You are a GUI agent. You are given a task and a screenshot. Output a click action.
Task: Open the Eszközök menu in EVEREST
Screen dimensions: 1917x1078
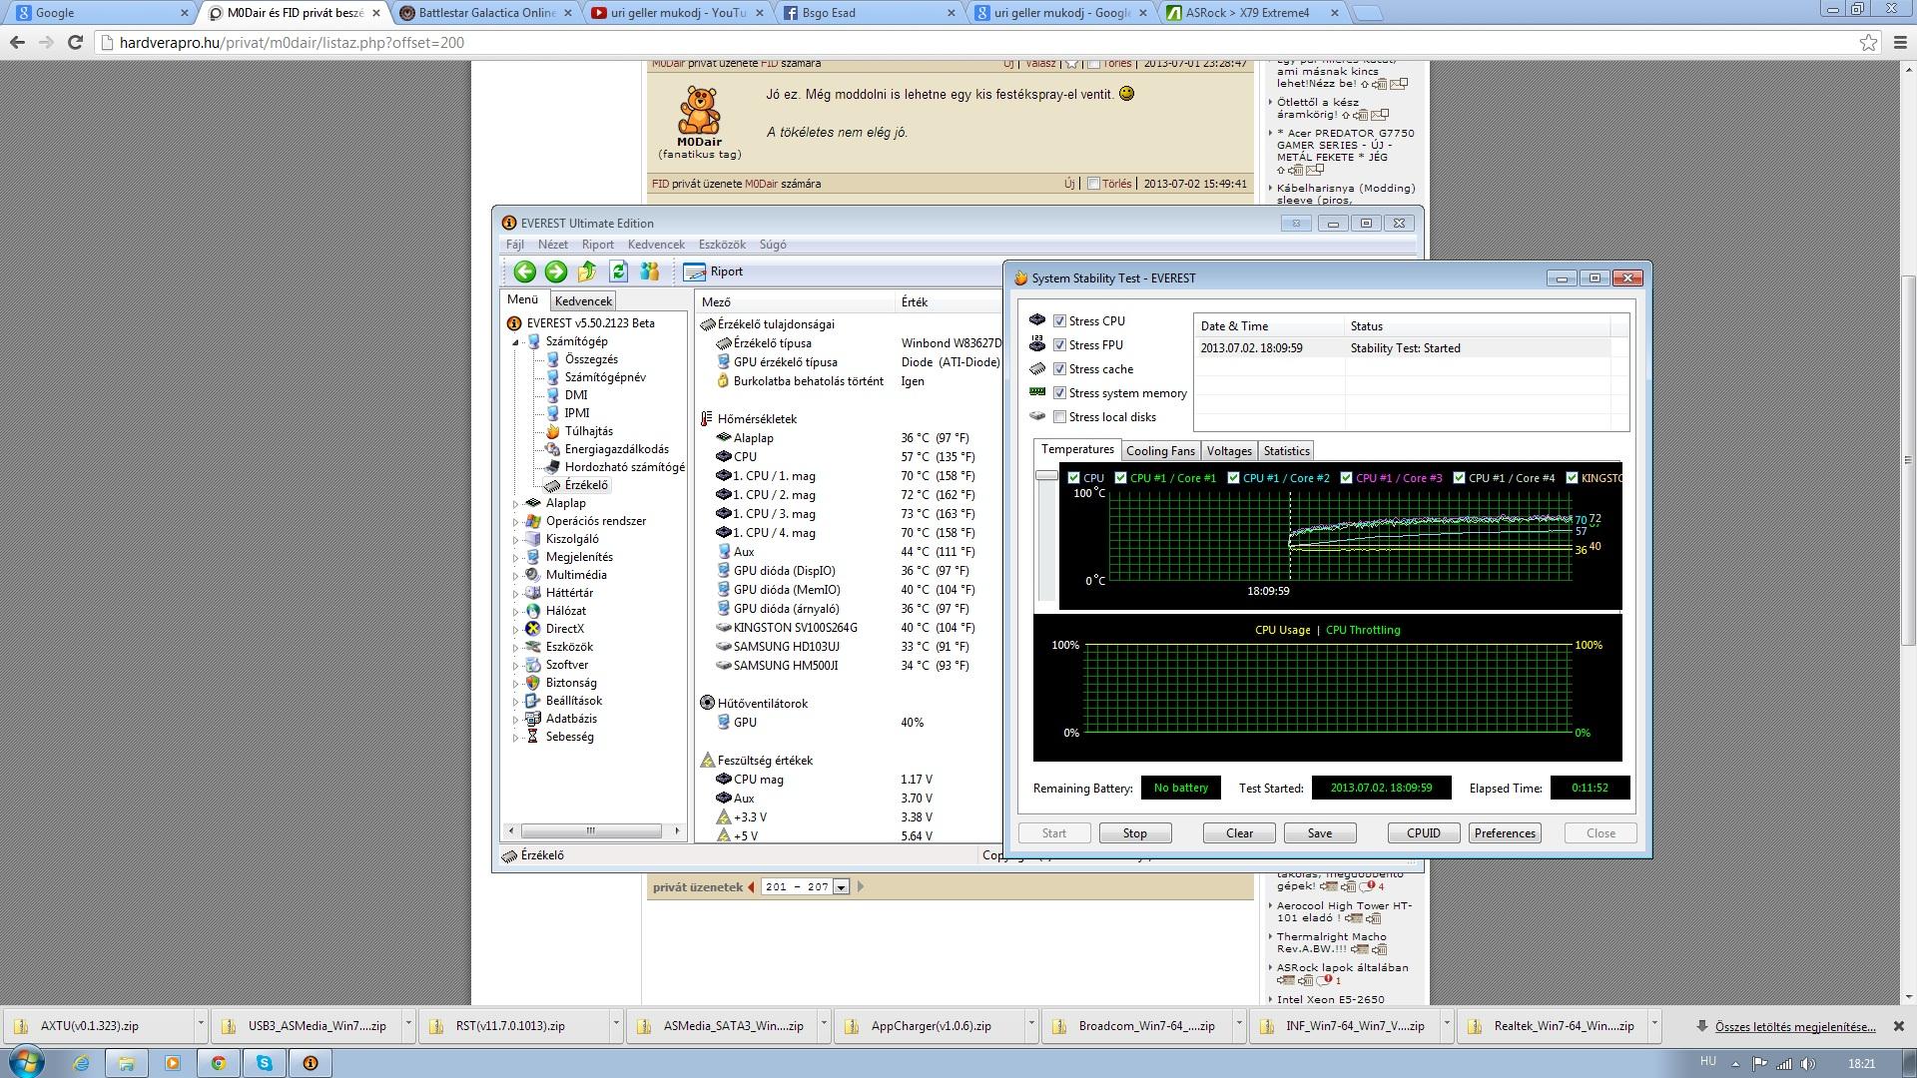[722, 245]
